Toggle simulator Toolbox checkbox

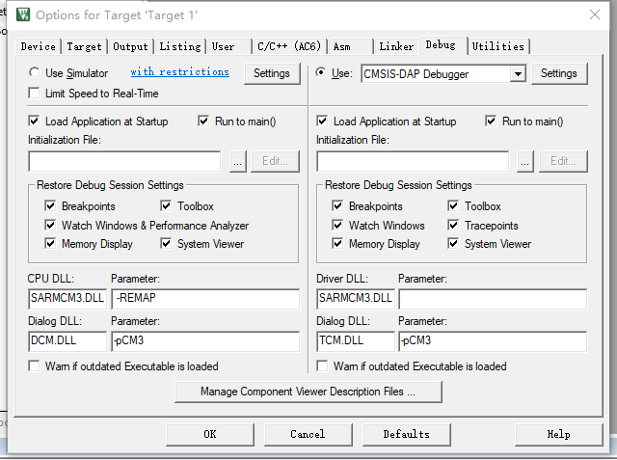click(166, 205)
